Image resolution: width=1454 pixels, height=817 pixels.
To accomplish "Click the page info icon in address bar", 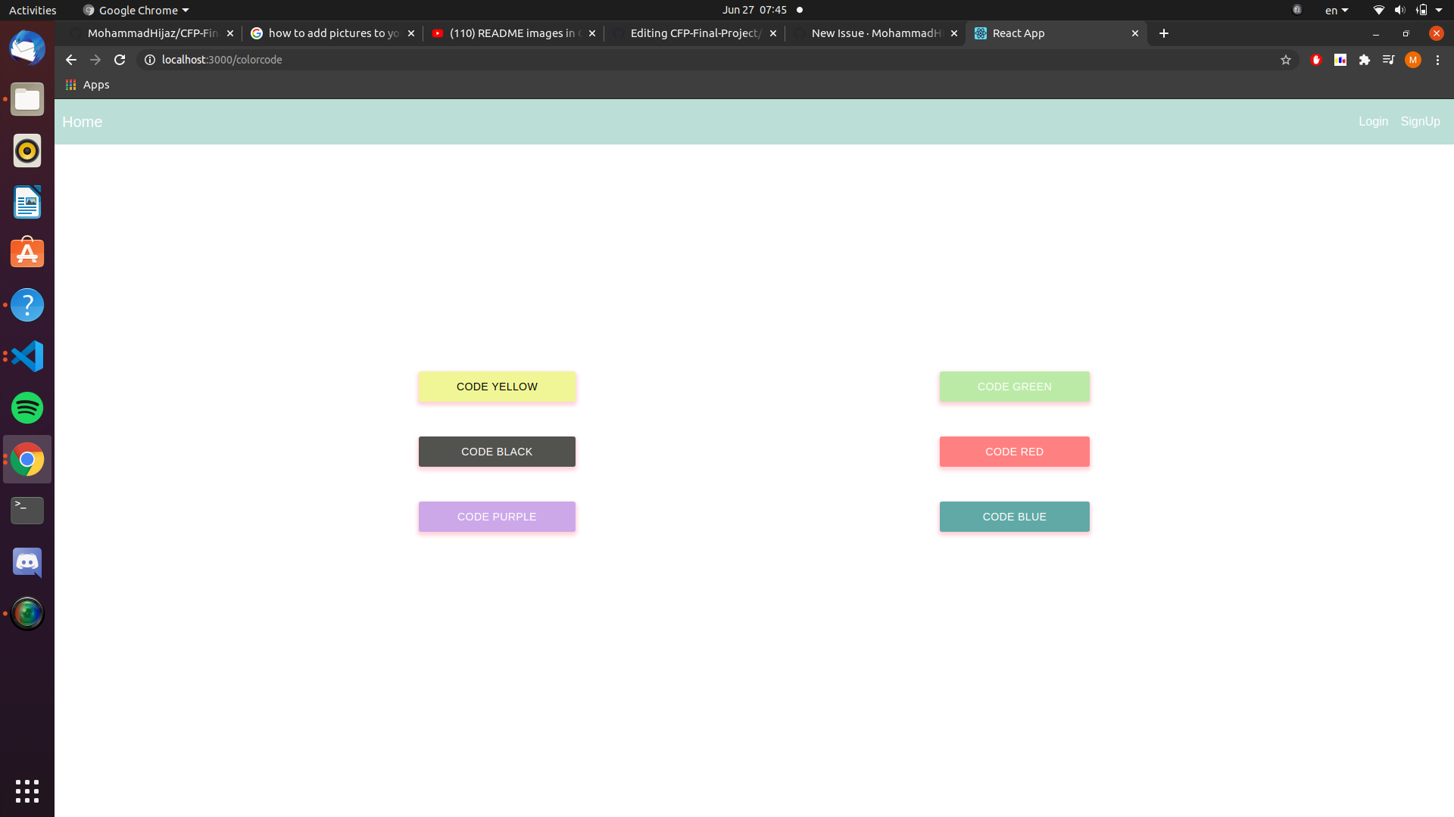I will coord(149,60).
